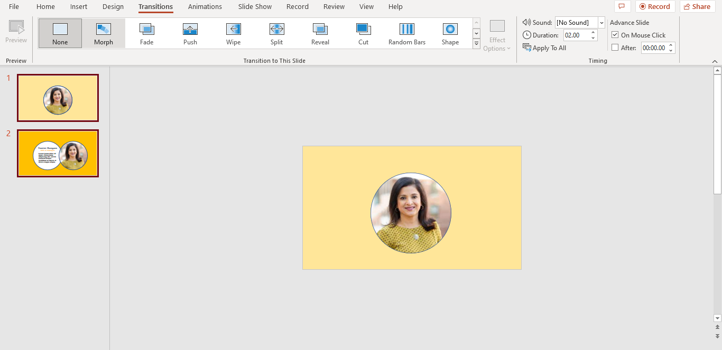Image resolution: width=722 pixels, height=350 pixels.
Task: Click the Transitions tab
Action: point(155,6)
